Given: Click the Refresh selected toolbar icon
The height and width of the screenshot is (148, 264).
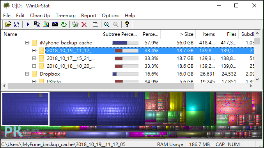Looking at the screenshot, I should click(x=17, y=25).
